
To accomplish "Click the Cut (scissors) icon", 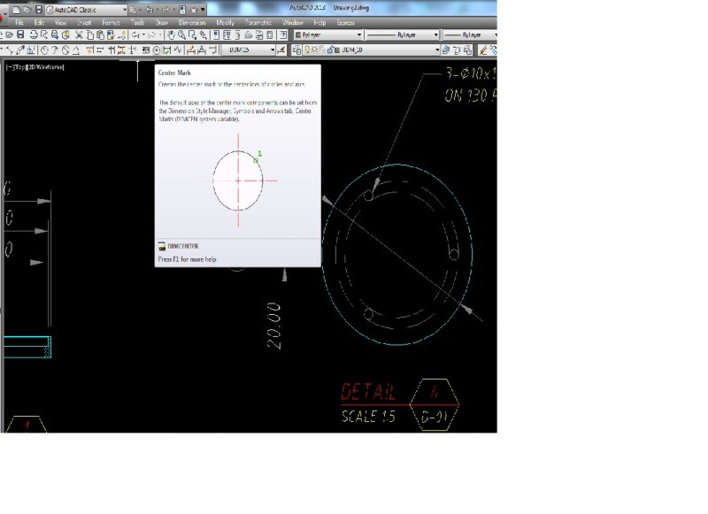I will (x=79, y=35).
